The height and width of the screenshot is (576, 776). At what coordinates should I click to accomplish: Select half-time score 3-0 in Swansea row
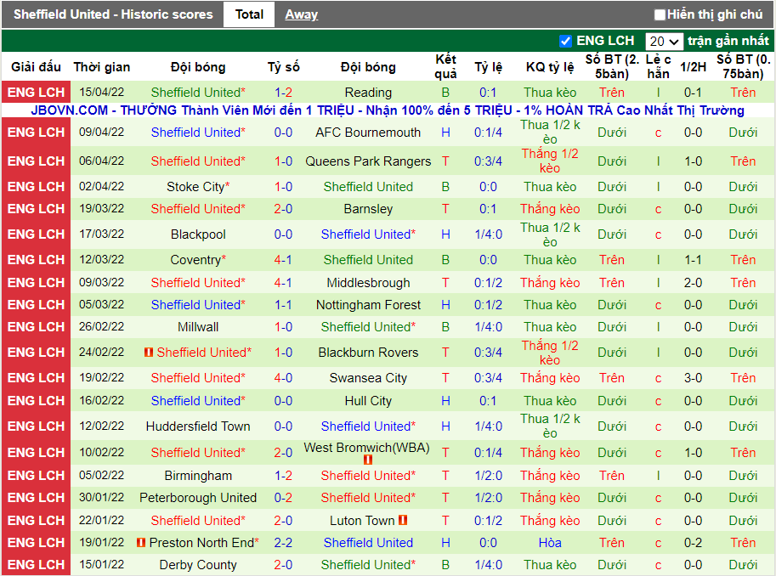click(693, 378)
